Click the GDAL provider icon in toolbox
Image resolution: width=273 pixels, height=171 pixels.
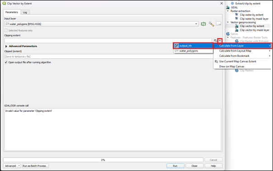coord(228,8)
